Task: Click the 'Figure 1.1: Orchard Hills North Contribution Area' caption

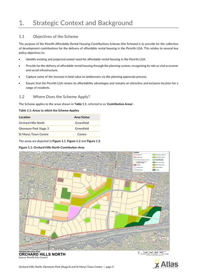Action: pyautogui.click(x=52, y=147)
